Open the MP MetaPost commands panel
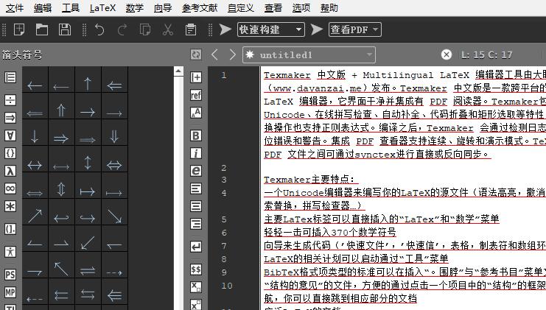This screenshot has height=310, width=546. click(x=10, y=292)
